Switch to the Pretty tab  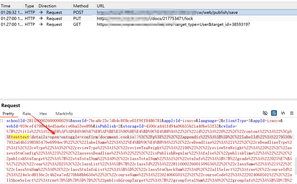pyautogui.click(x=8, y=114)
